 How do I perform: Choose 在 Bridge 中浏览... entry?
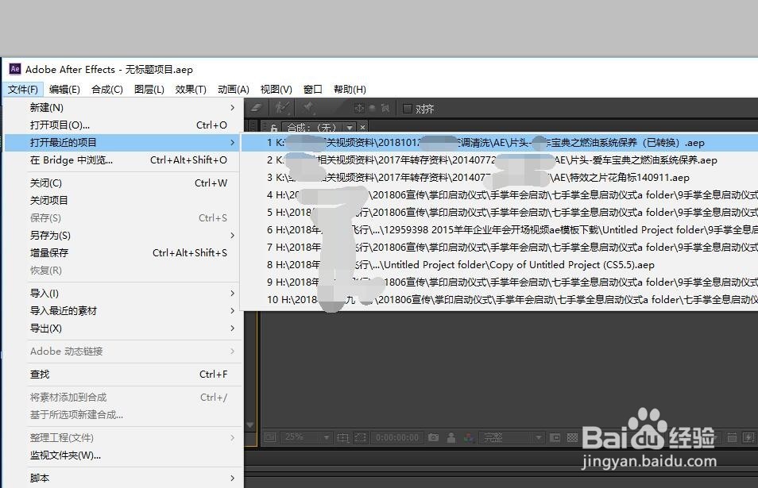(123, 159)
